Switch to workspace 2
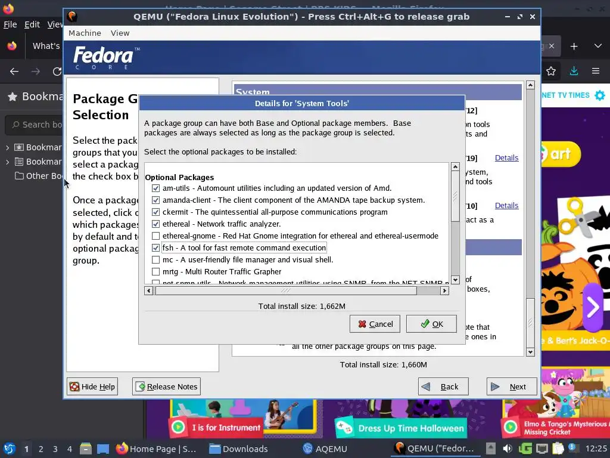This screenshot has width=610, height=458. coord(41,449)
